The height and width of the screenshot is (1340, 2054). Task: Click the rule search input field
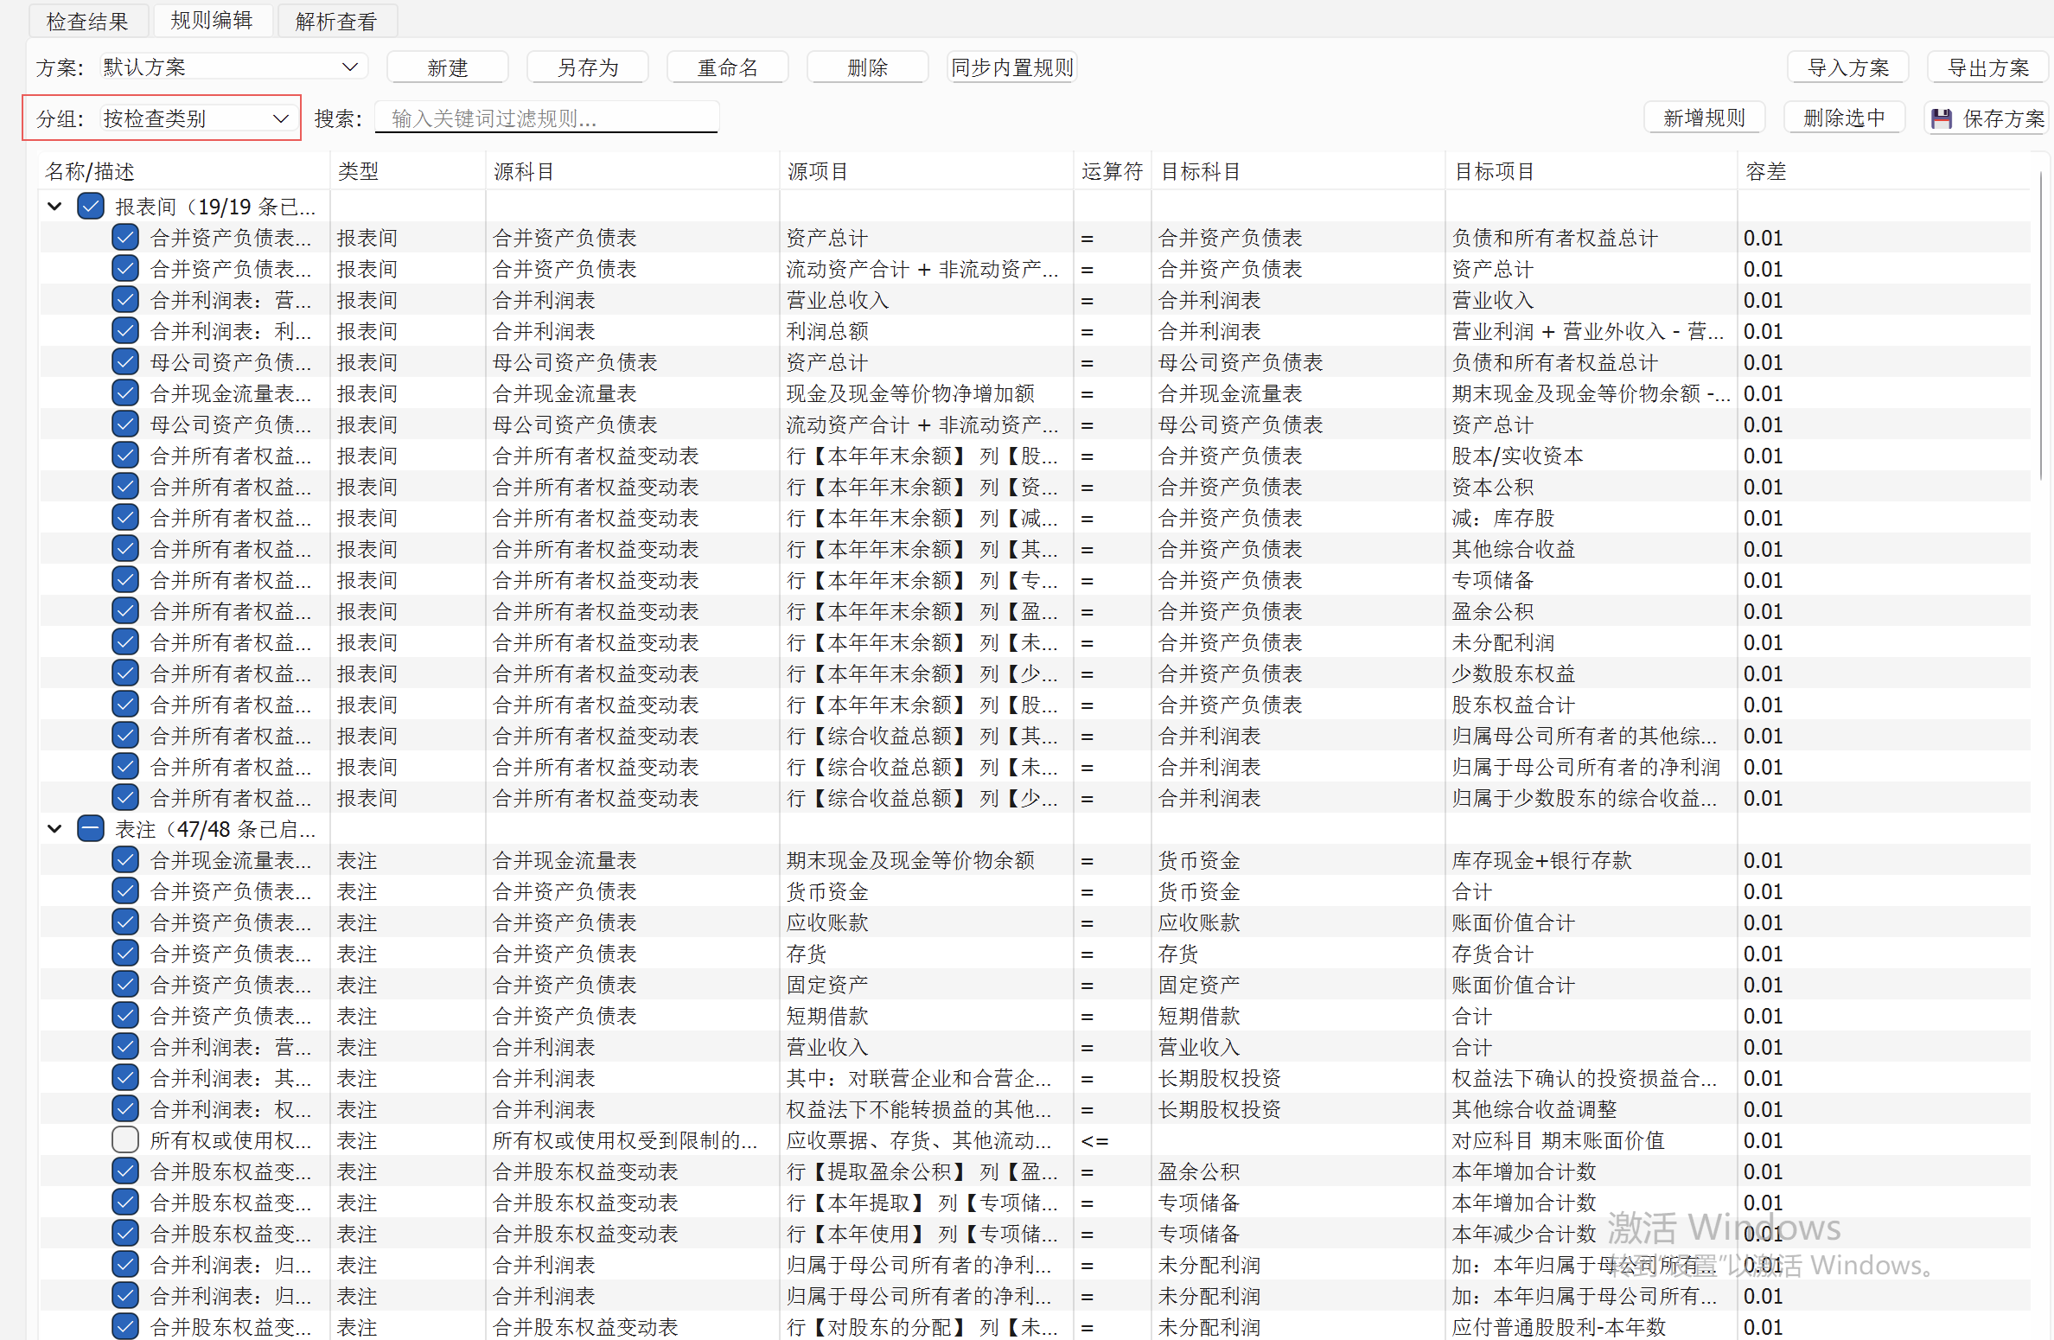(x=546, y=118)
